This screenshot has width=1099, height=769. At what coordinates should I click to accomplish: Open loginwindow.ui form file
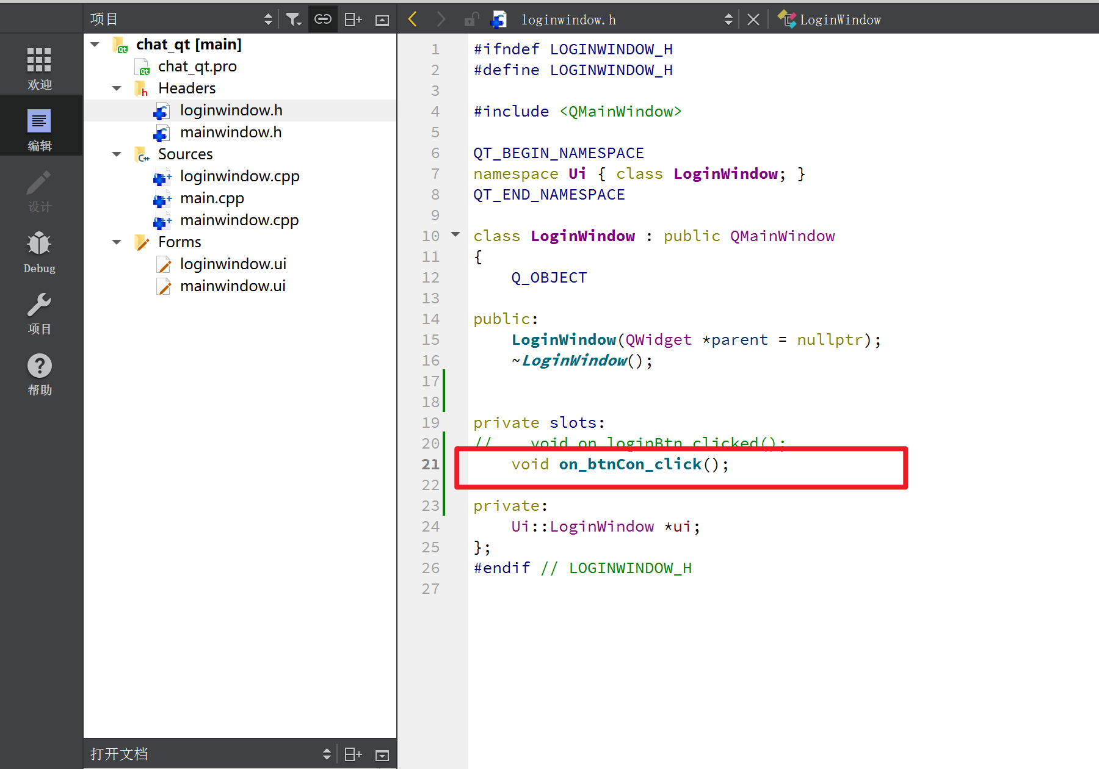tap(233, 264)
